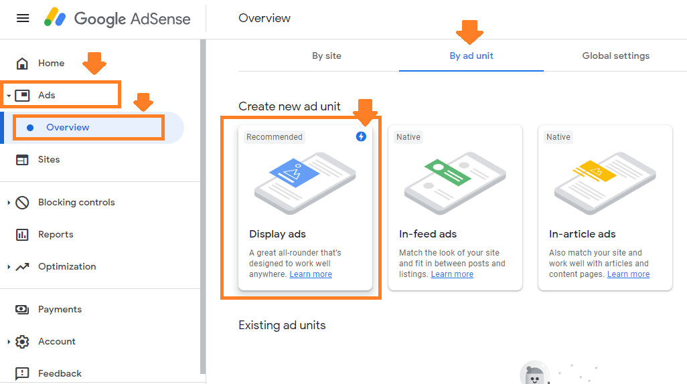Switch to the By site tab

click(327, 56)
